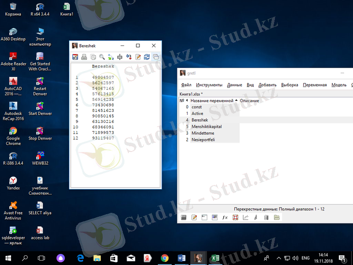Click the save icon in Bereshek window

click(75, 57)
